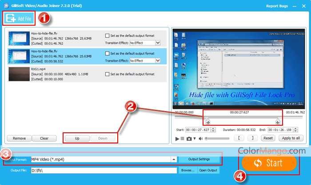Enable default output format for first How-to-hide-file.flv
The image size is (311, 185).
coord(107,36)
